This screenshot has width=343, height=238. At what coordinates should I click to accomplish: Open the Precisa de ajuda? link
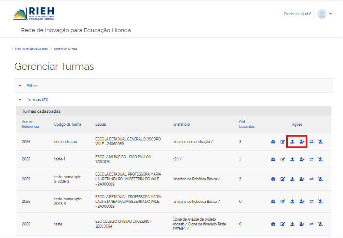297,14
